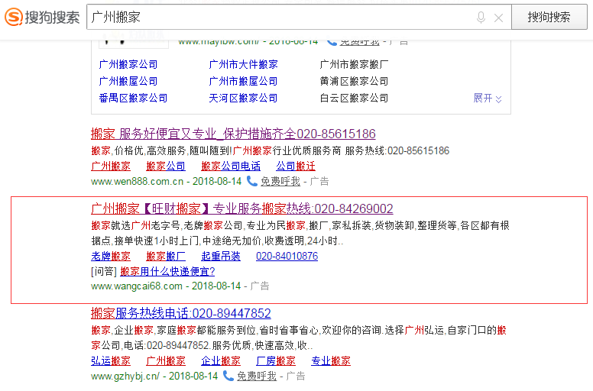Activate voice search microphone icon
The image size is (593, 391).
coord(481,18)
